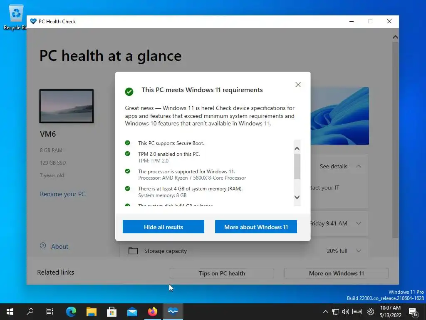Expand the Storage capacity chevron
The image size is (426, 320).
(x=359, y=251)
